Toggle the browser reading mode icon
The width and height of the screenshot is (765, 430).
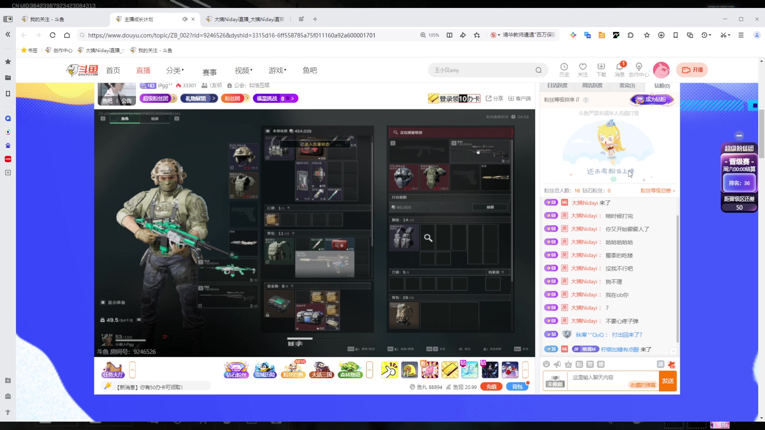coord(449,35)
